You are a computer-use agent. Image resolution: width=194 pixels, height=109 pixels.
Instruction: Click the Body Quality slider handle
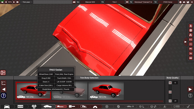[170, 92]
